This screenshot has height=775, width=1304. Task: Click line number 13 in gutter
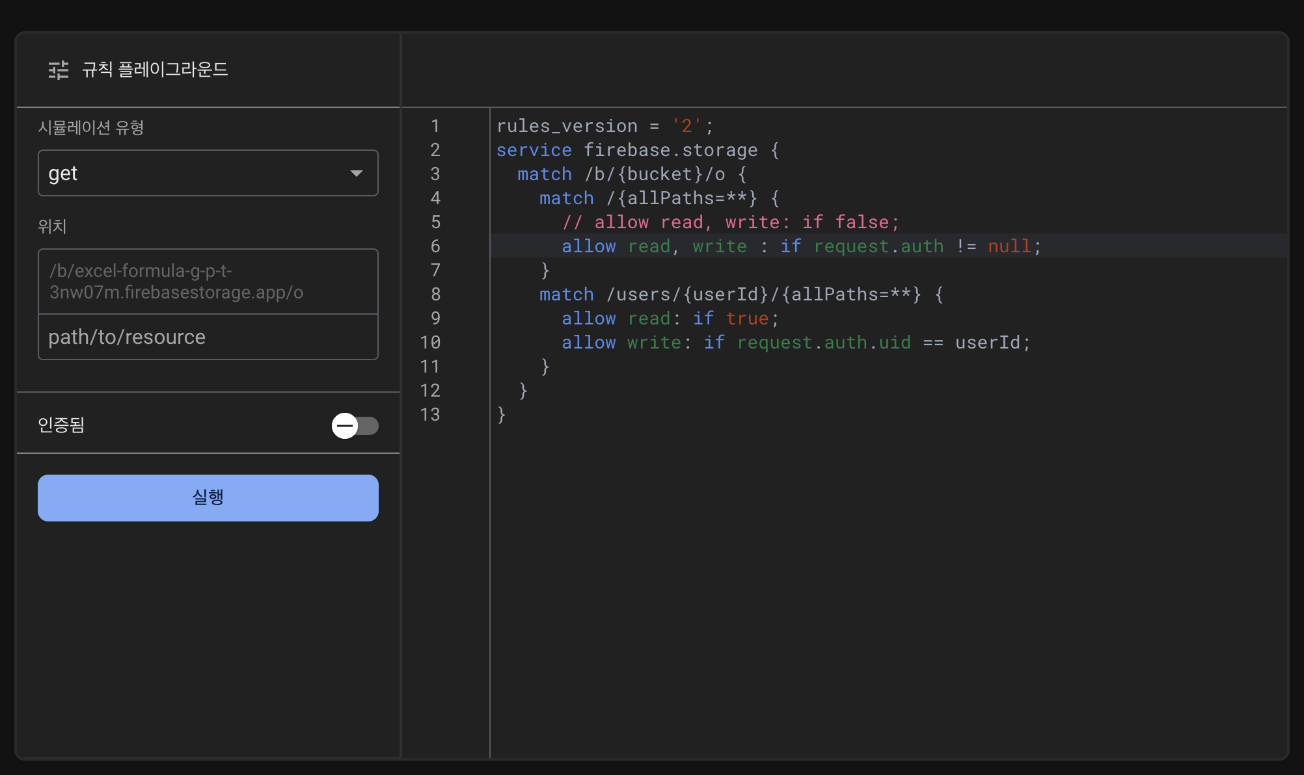pyautogui.click(x=430, y=415)
